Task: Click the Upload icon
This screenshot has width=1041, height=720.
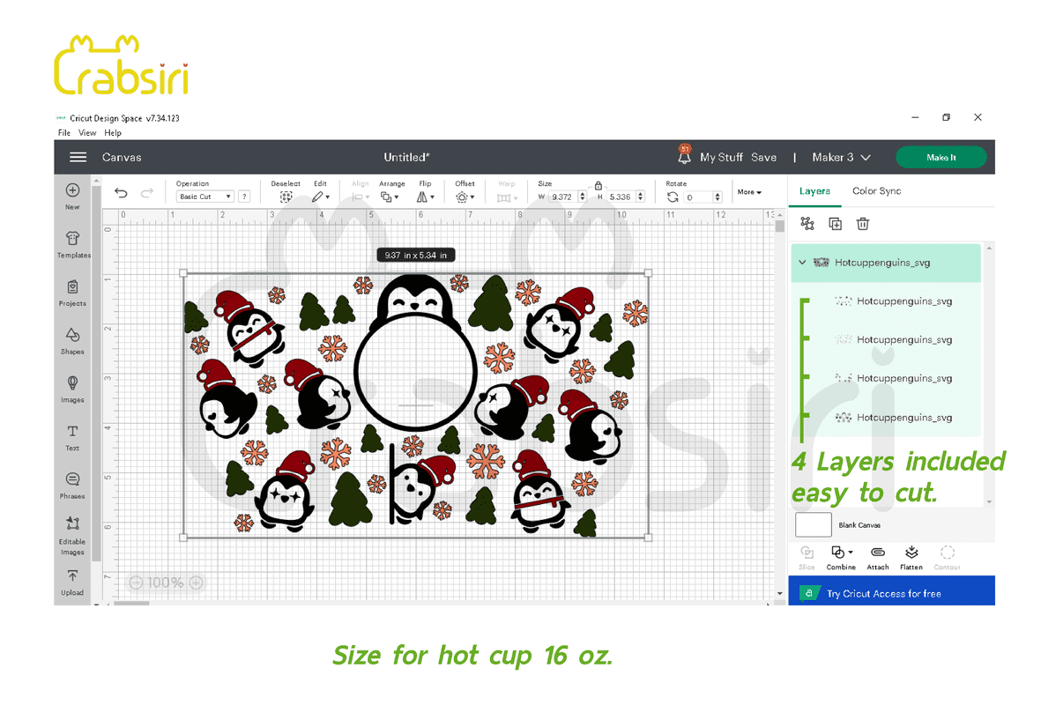Action: pos(73,581)
